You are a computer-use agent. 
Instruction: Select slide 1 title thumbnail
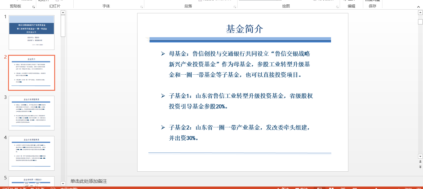pos(32,32)
